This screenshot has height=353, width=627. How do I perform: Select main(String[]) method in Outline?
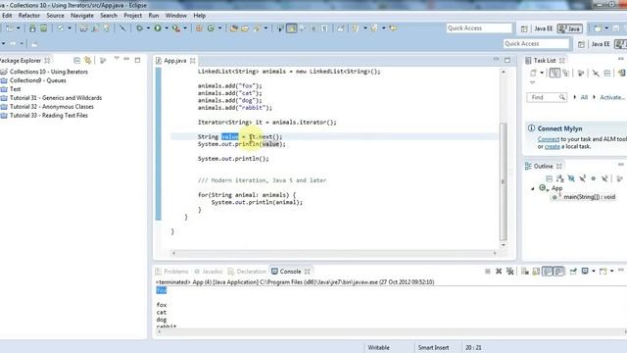coord(585,197)
